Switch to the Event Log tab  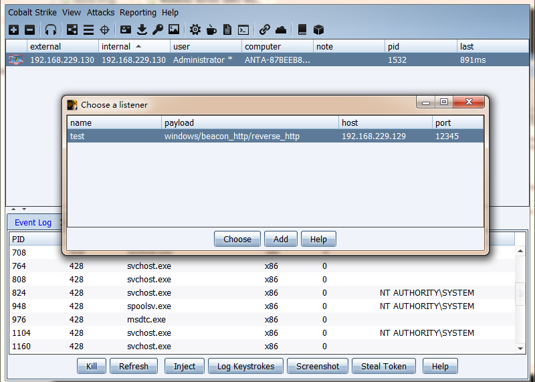[33, 223]
